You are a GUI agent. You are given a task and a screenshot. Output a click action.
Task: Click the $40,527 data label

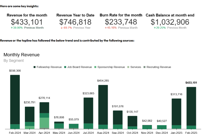pos(162,121)
